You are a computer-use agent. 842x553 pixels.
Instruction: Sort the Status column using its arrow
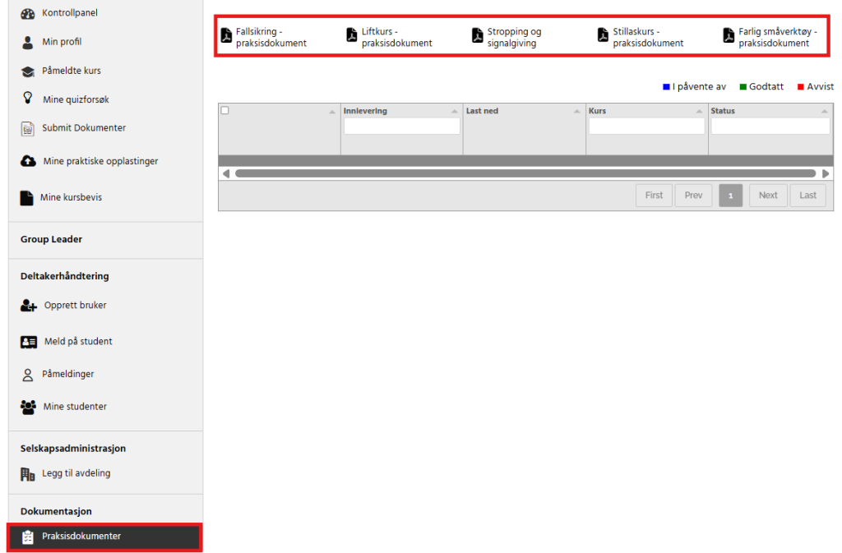[824, 112]
